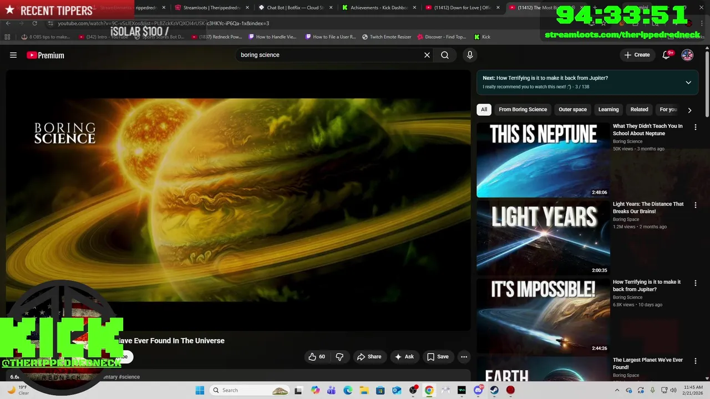Open options for the Light Years video

pos(696,205)
